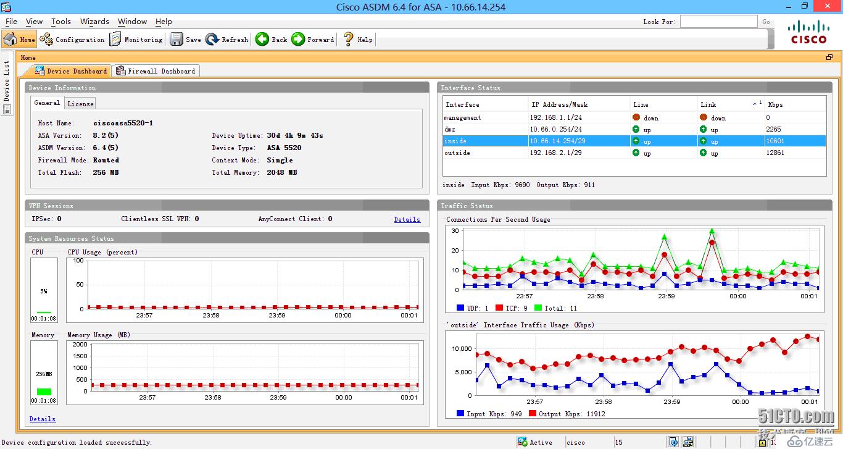Viewport: 843px width, 449px height.
Task: Open the View menu
Action: click(x=34, y=22)
